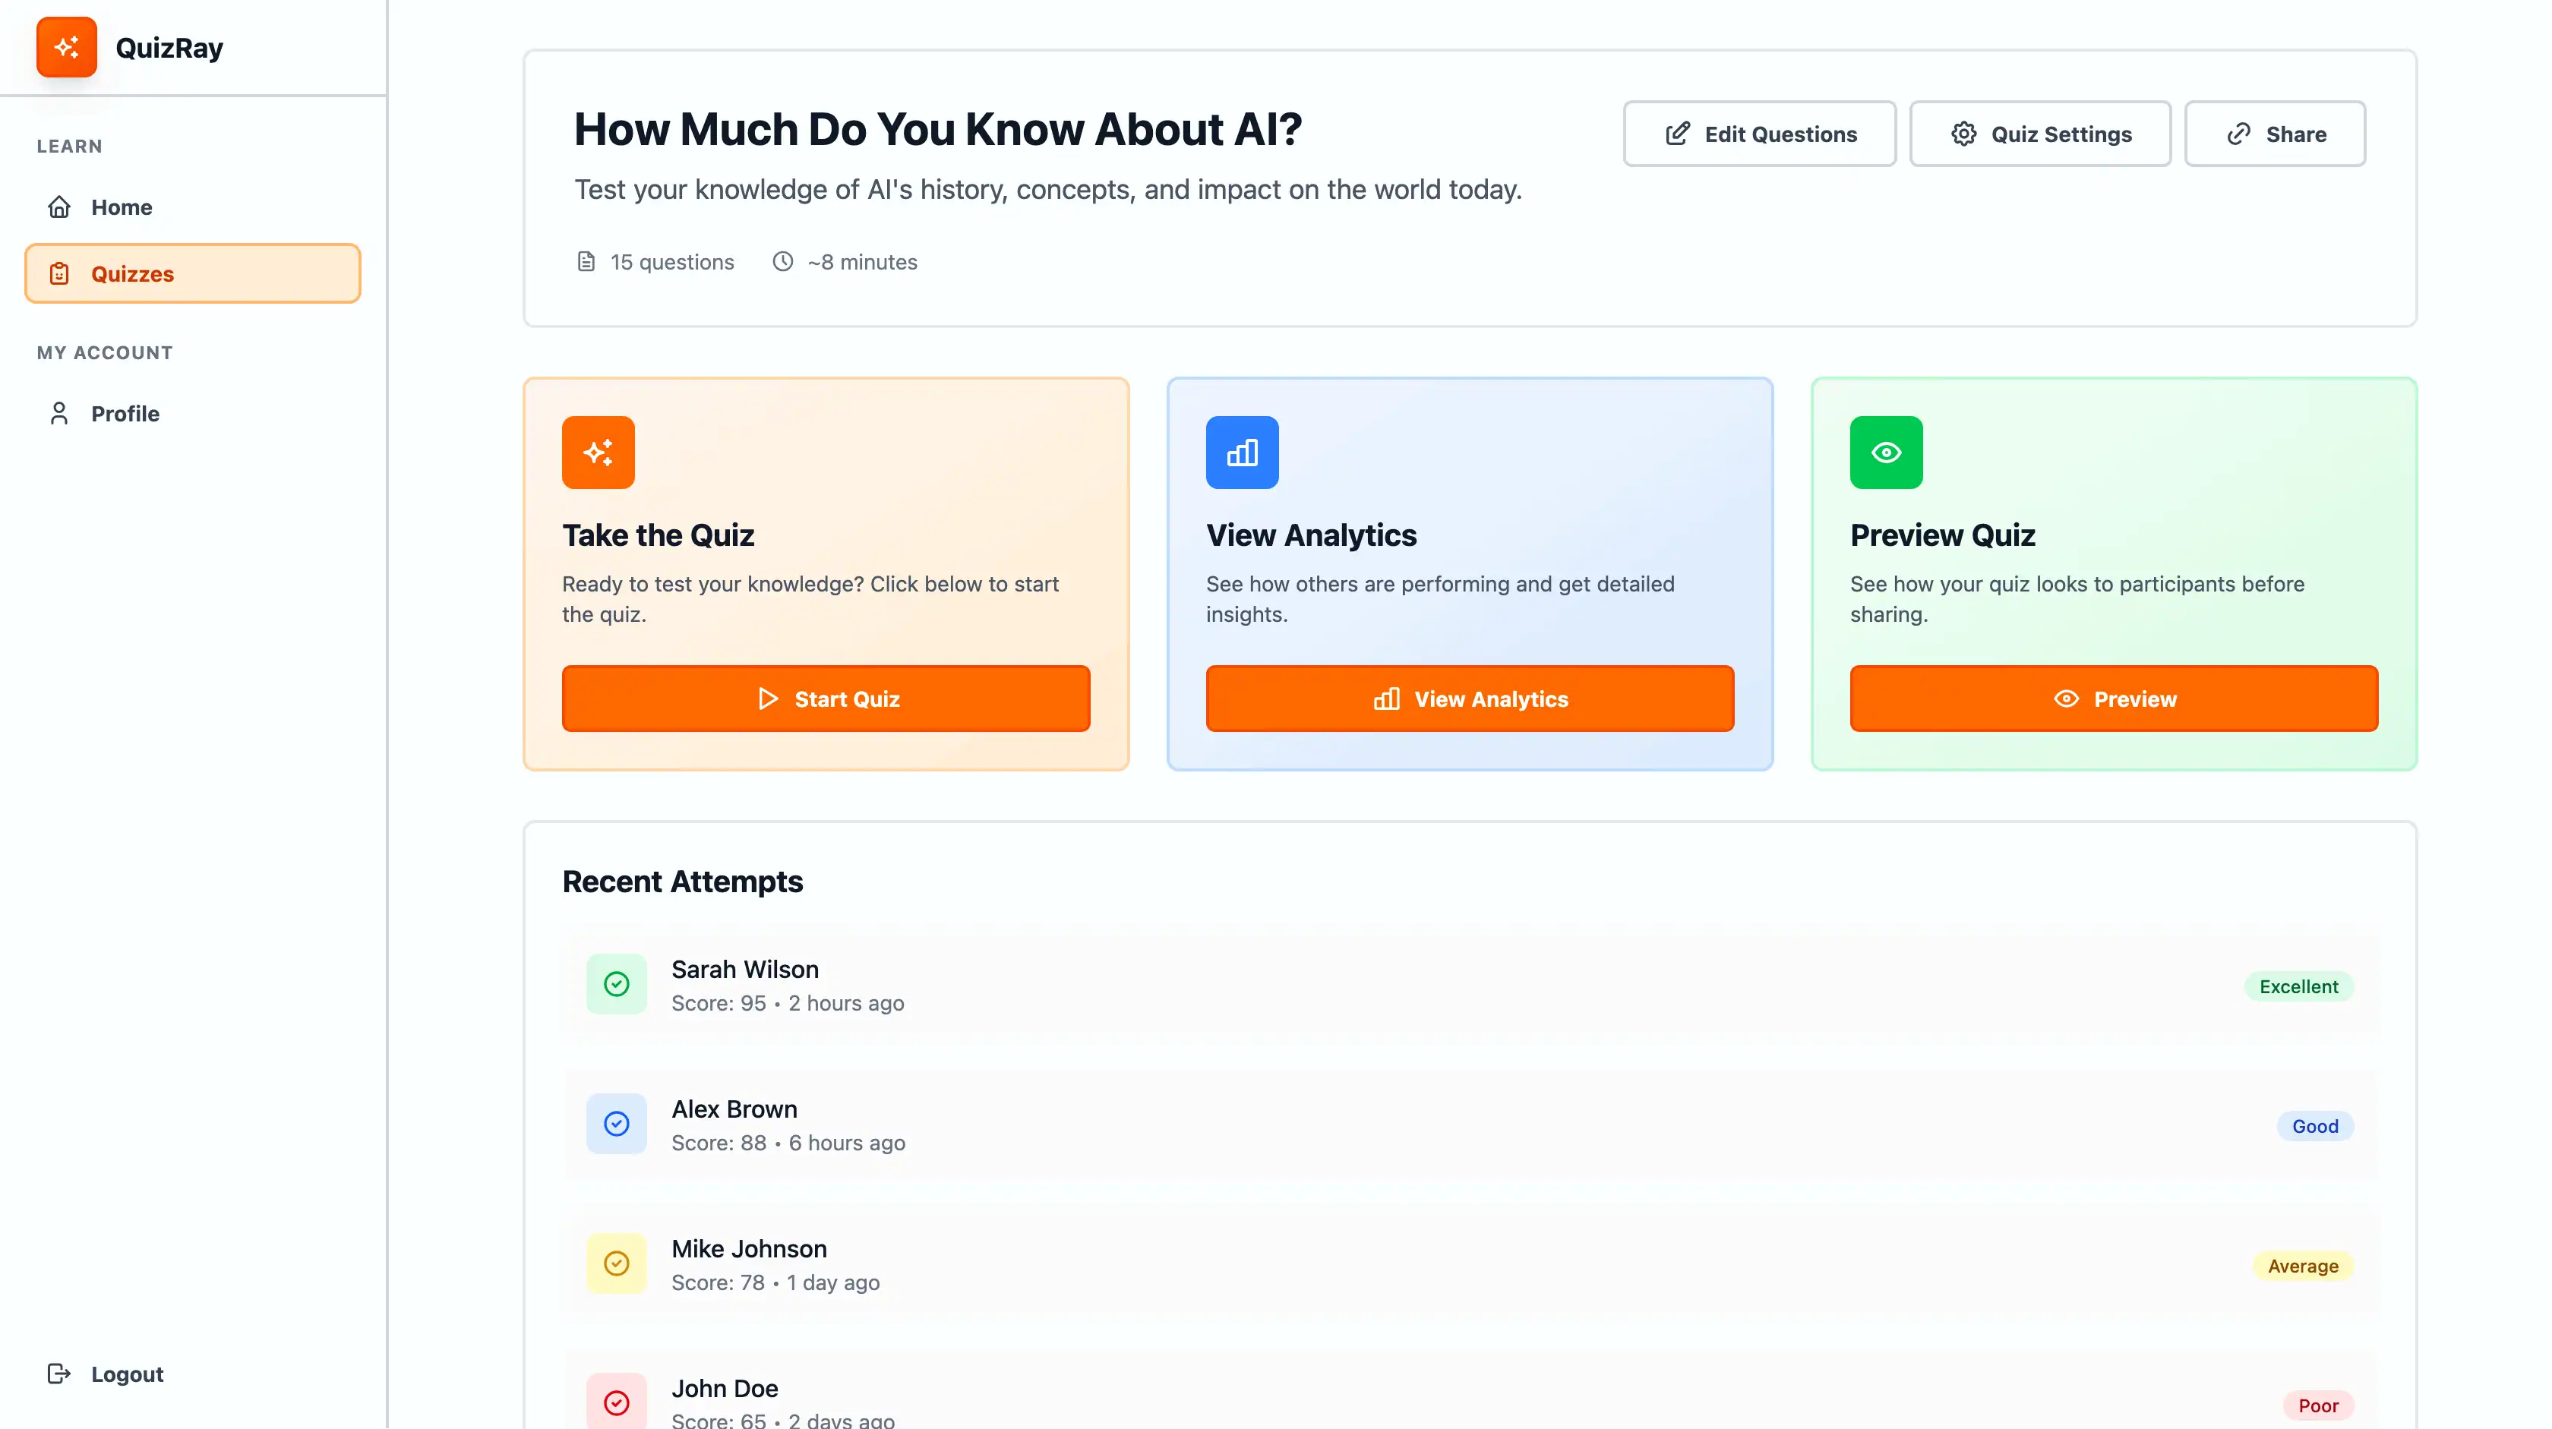Click the pencil icon in Edit Questions

1677,134
